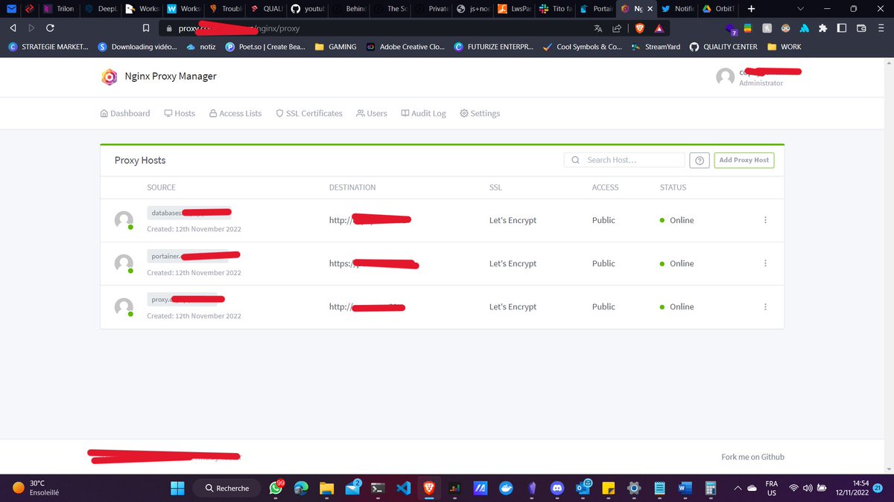
Task: Open the weather widget showing 30°C
Action: coord(36,488)
